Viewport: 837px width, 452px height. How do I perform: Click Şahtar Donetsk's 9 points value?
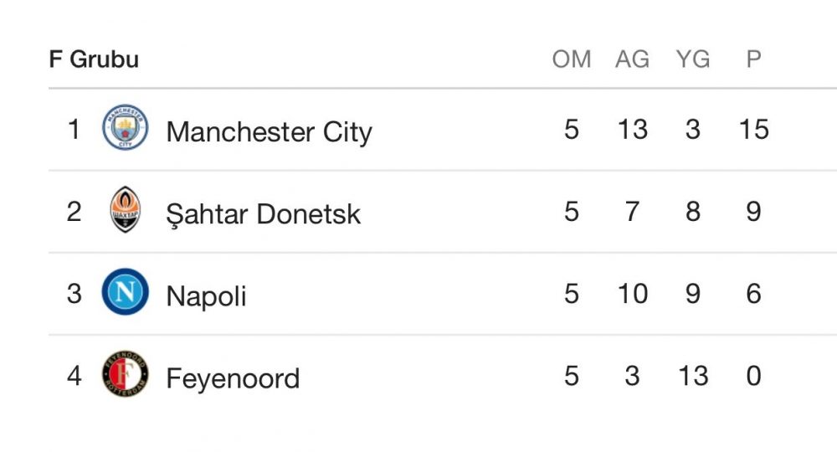click(x=753, y=212)
